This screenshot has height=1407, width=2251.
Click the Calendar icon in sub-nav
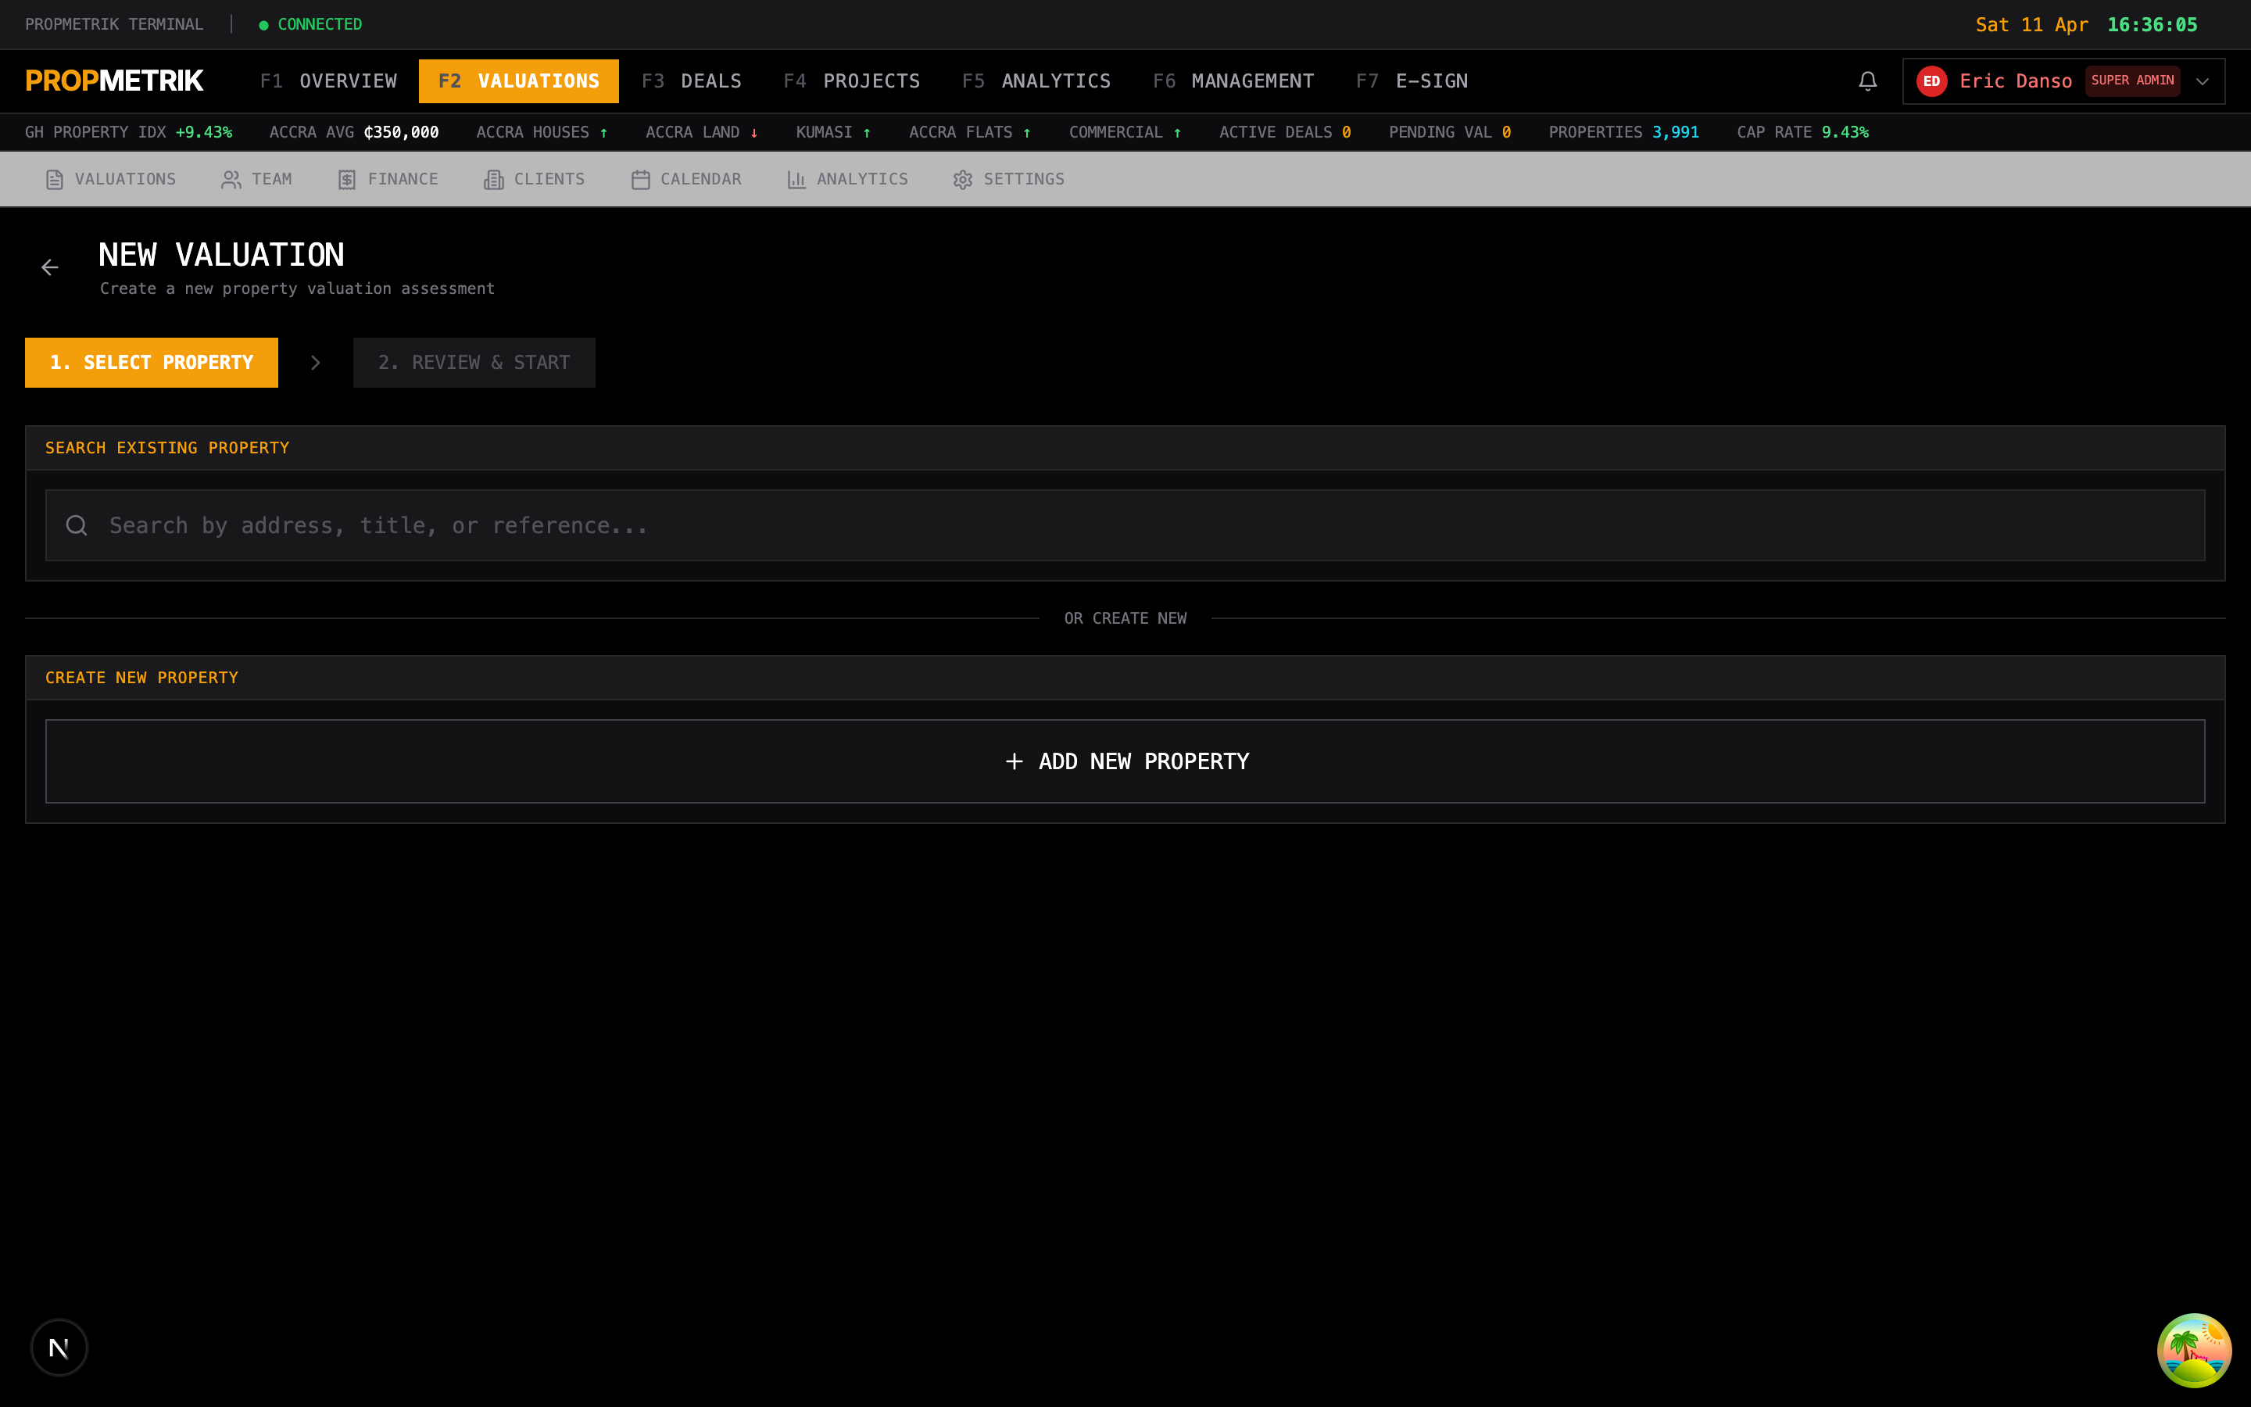[x=640, y=180]
